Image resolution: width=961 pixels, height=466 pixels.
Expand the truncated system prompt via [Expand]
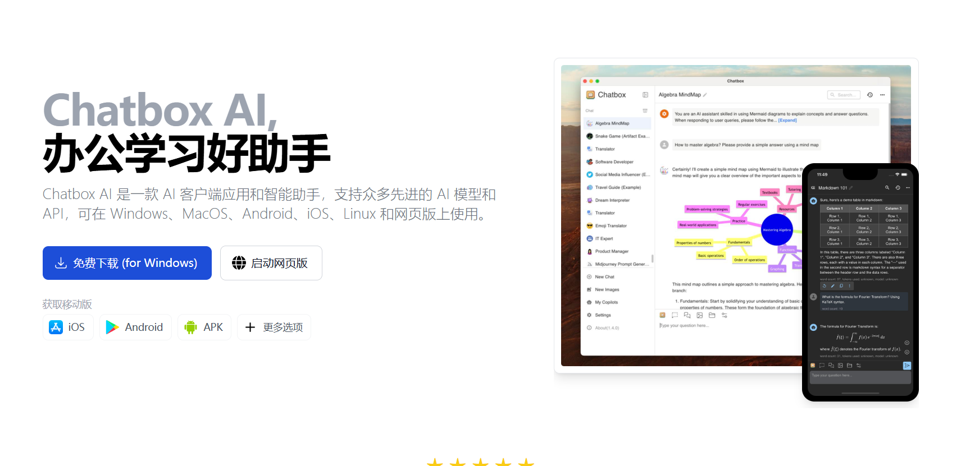[787, 121]
